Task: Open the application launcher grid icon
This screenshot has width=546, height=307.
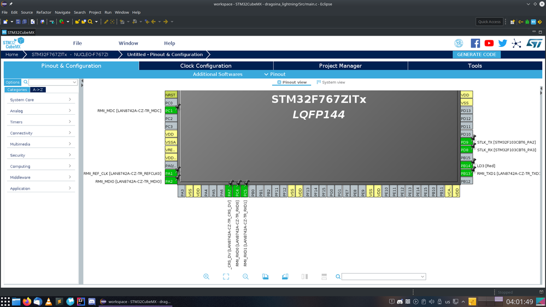Action: pos(5,302)
